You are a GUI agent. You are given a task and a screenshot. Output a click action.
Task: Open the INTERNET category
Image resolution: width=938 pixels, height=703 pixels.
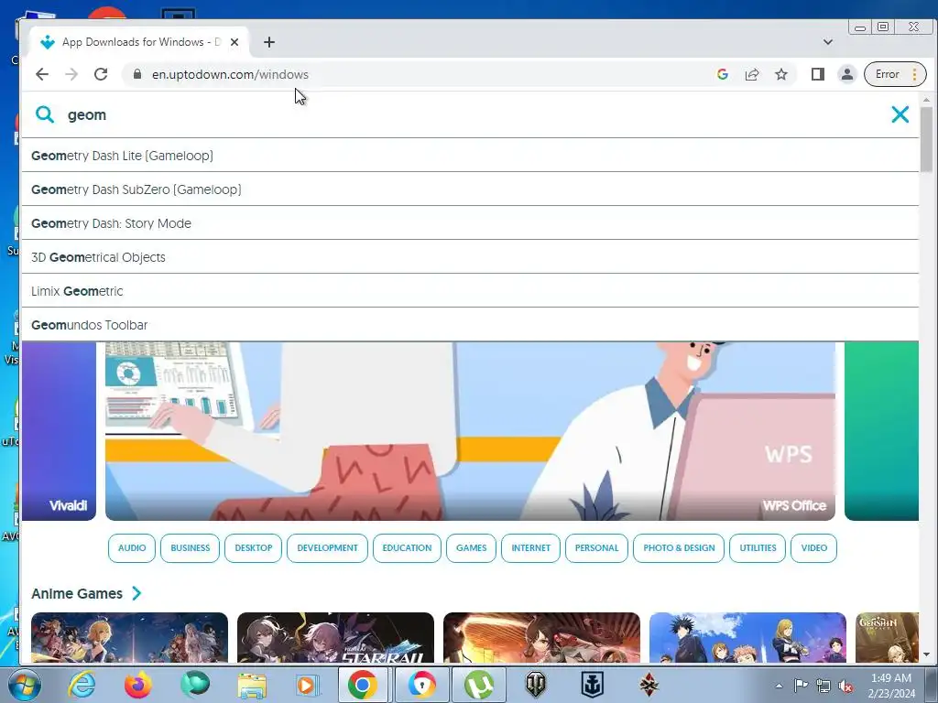click(x=530, y=548)
